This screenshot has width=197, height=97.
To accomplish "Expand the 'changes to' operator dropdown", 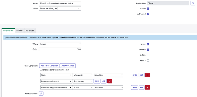I will (83, 75).
